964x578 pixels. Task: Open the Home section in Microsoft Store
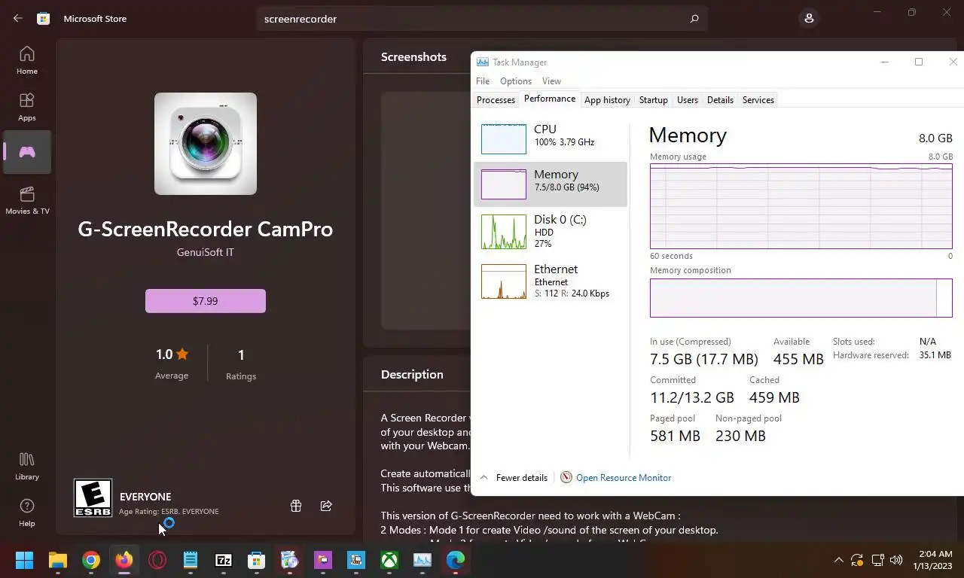pos(27,60)
